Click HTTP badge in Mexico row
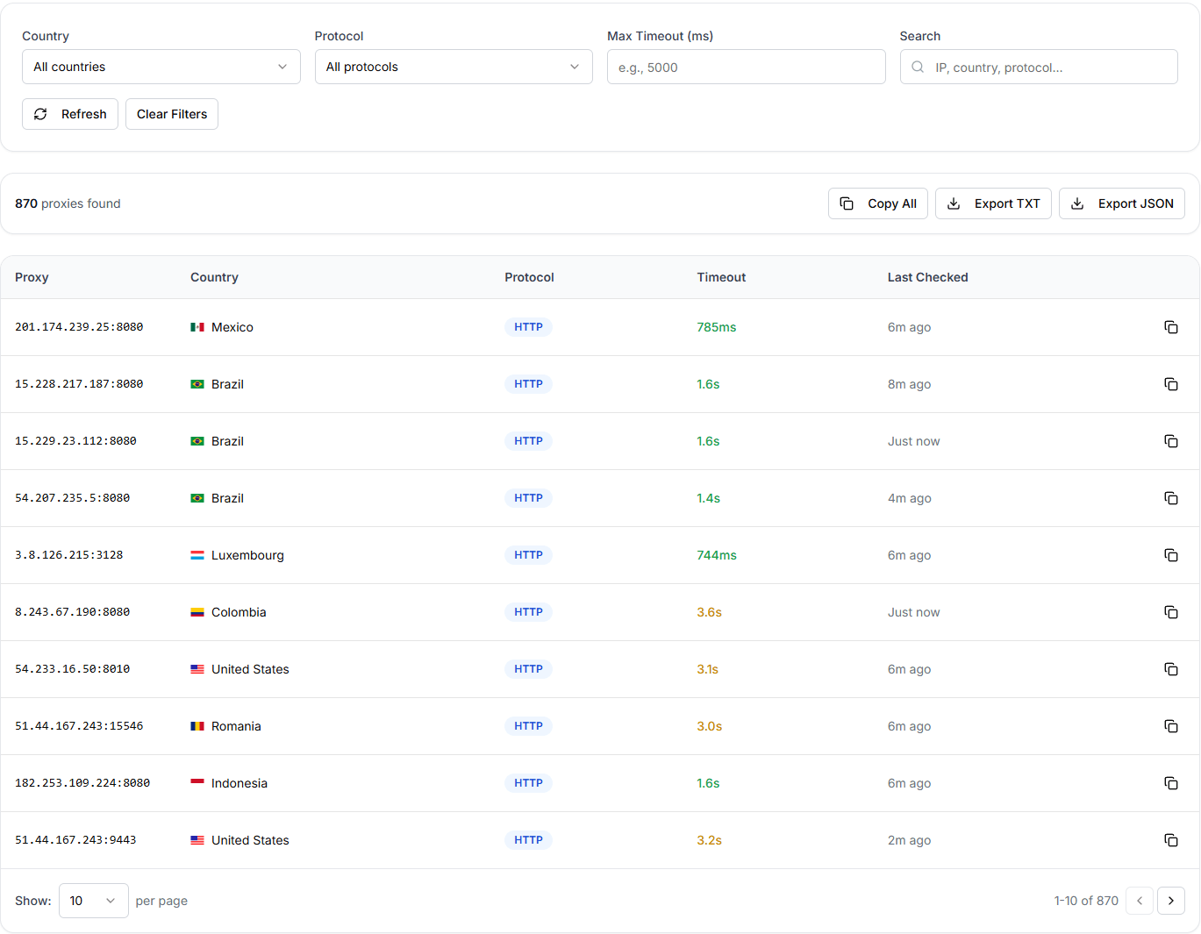This screenshot has width=1201, height=934. point(528,327)
